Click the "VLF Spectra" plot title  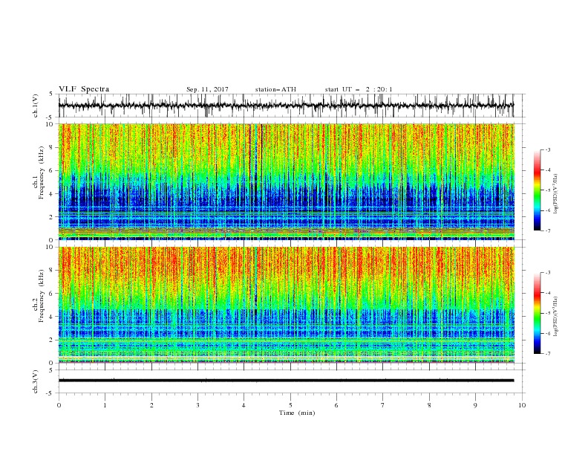pos(84,89)
